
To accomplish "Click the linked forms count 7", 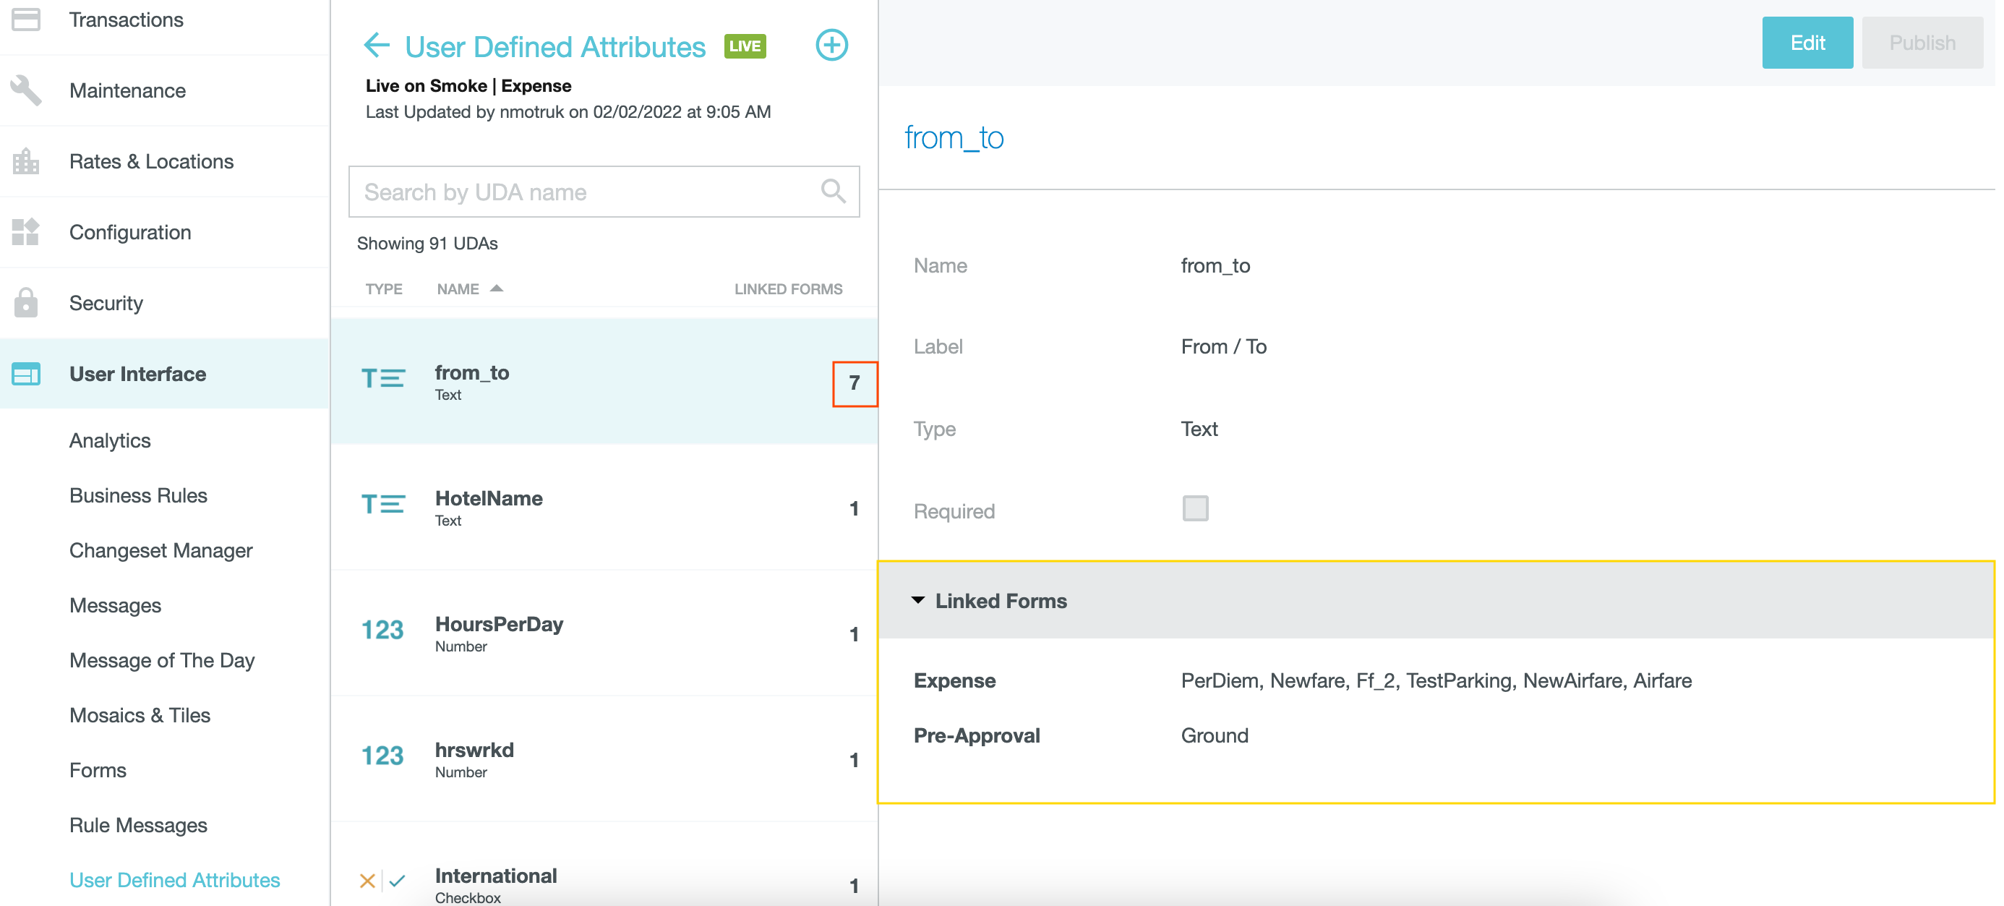I will coord(855,383).
